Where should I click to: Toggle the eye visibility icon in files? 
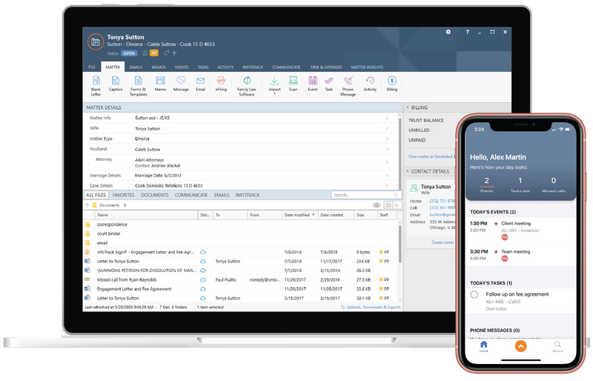click(377, 205)
